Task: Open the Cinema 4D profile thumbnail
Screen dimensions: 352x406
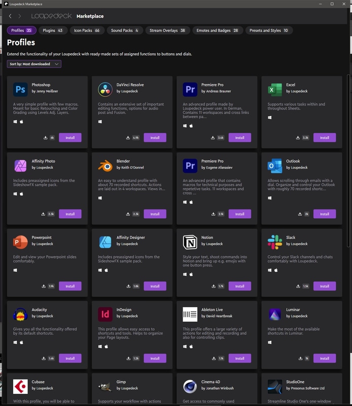Action: [x=190, y=387]
